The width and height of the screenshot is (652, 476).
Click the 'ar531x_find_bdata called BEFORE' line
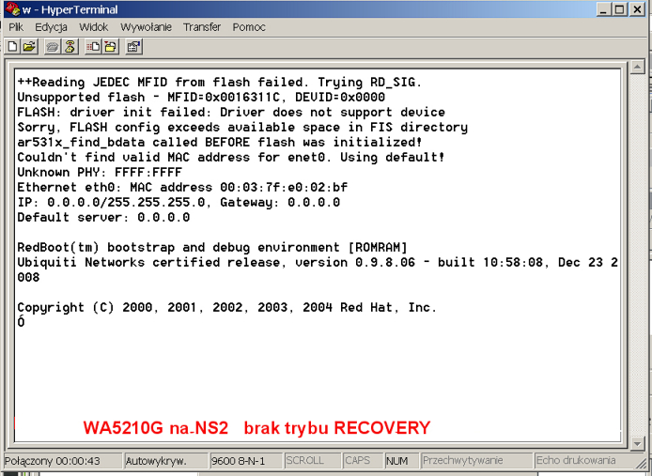pyautogui.click(x=220, y=142)
